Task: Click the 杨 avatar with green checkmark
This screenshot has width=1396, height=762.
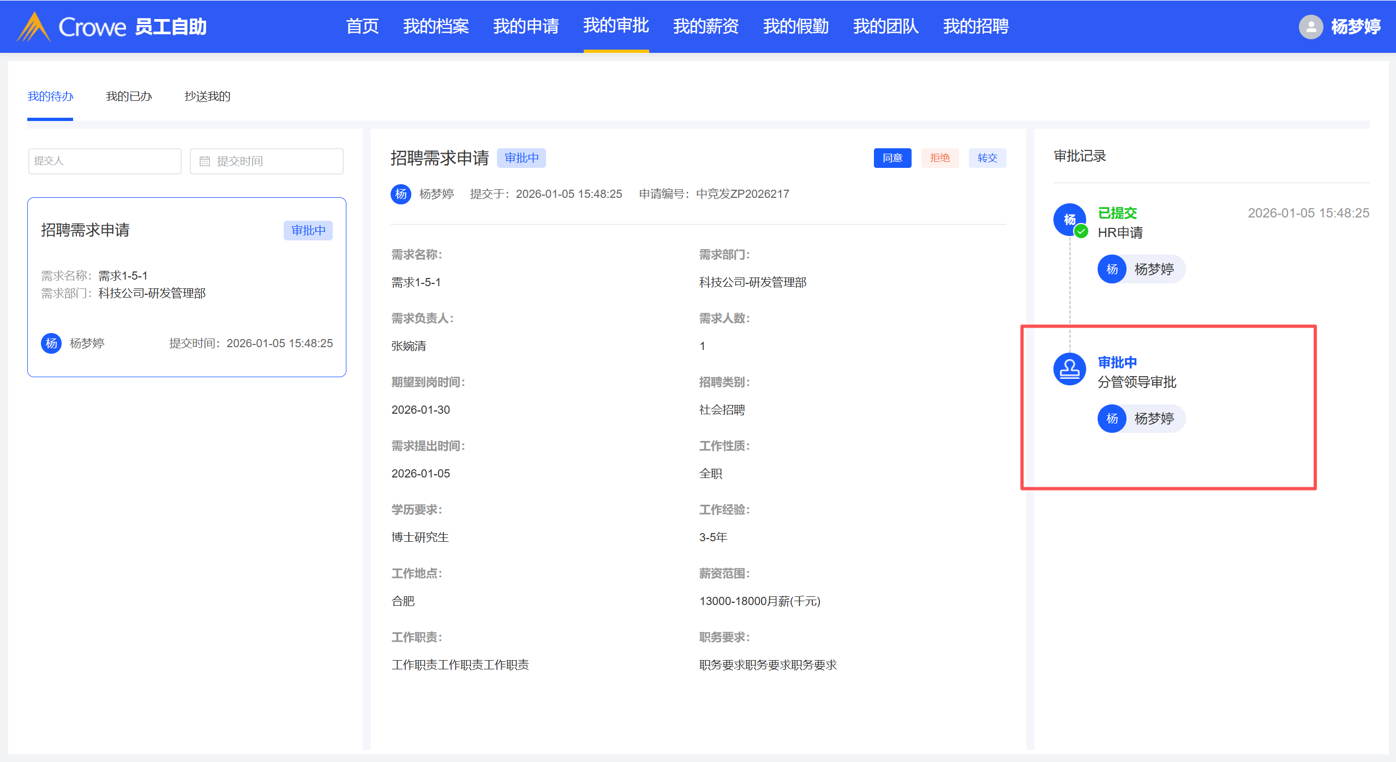Action: (x=1069, y=220)
